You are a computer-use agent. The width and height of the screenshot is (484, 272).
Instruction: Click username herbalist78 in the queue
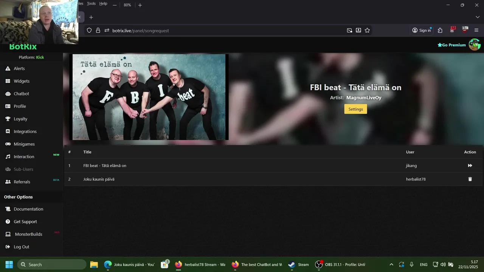click(x=416, y=179)
